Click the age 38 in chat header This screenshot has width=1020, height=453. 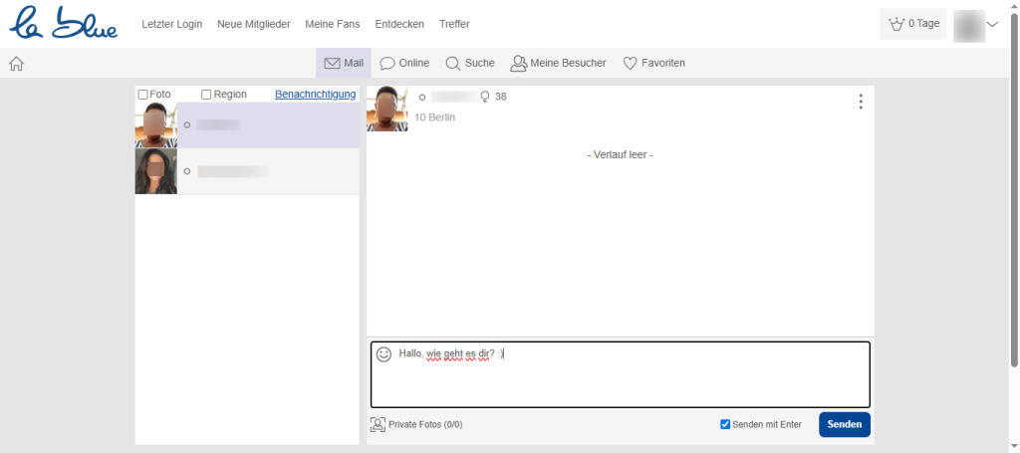coord(500,97)
